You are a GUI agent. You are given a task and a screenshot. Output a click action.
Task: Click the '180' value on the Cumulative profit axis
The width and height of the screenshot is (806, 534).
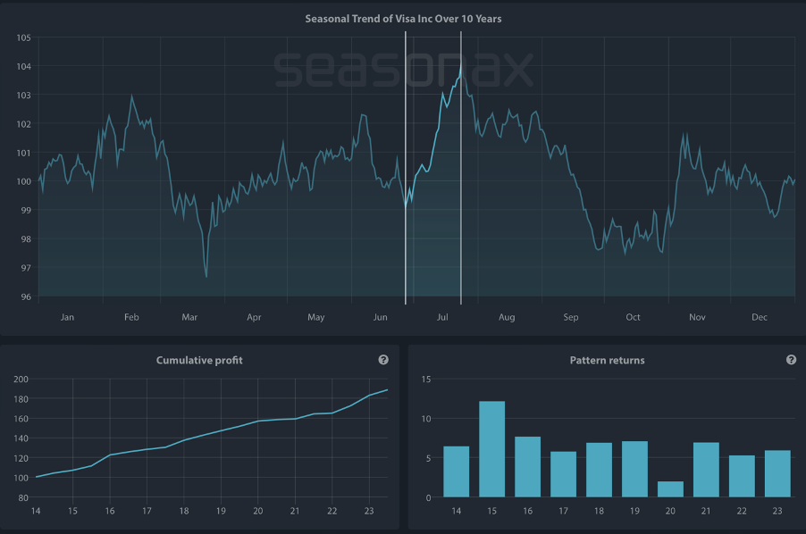coord(21,399)
